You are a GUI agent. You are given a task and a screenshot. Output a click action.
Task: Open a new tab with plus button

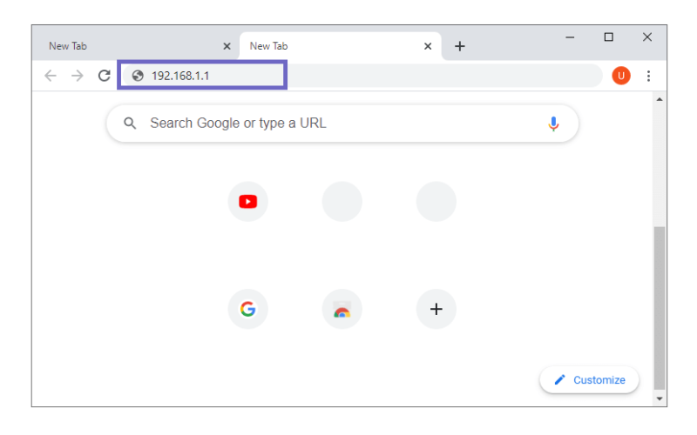460,46
